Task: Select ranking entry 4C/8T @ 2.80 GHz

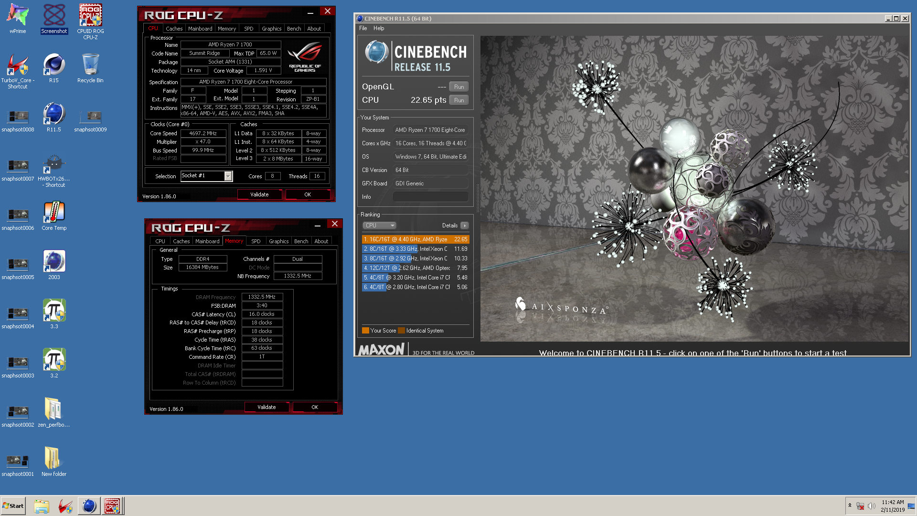Action: 416,287
